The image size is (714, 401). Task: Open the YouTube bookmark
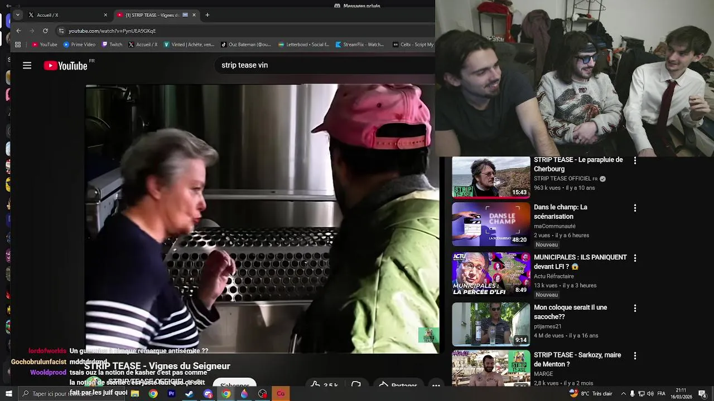pos(45,45)
